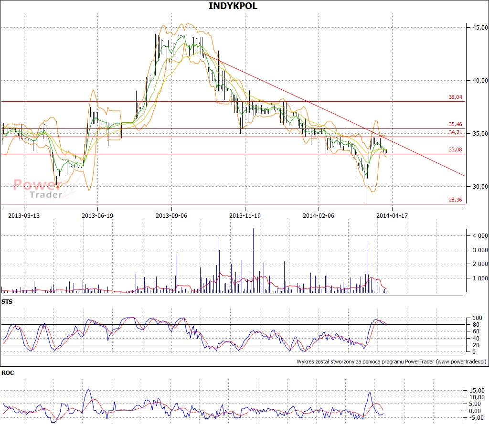Click the STS indicator heading
Screen dimensions: 489x426
tap(7, 301)
